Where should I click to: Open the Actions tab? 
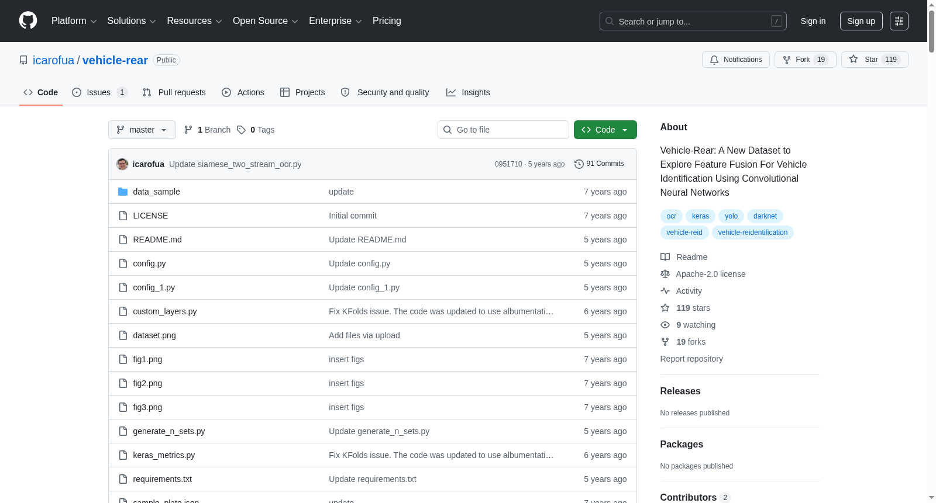243,92
